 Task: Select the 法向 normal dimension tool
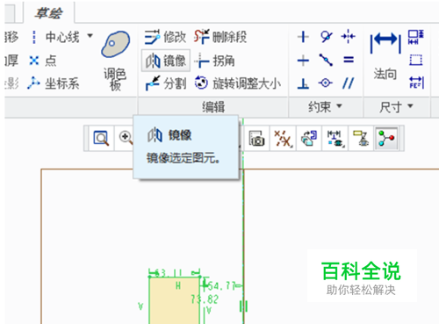pyautogui.click(x=385, y=55)
